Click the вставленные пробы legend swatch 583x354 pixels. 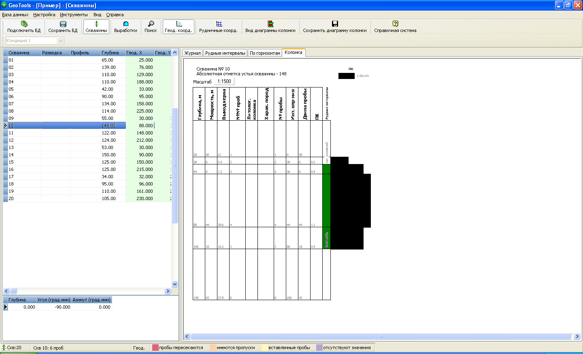(264, 348)
